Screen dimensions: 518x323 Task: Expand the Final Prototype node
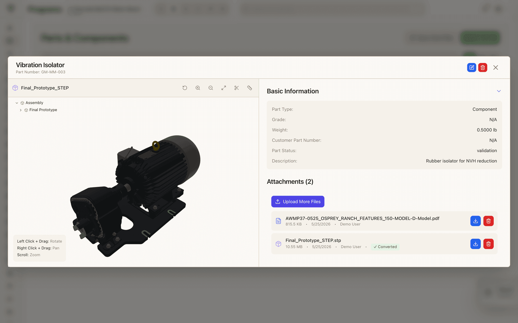[x=21, y=110]
